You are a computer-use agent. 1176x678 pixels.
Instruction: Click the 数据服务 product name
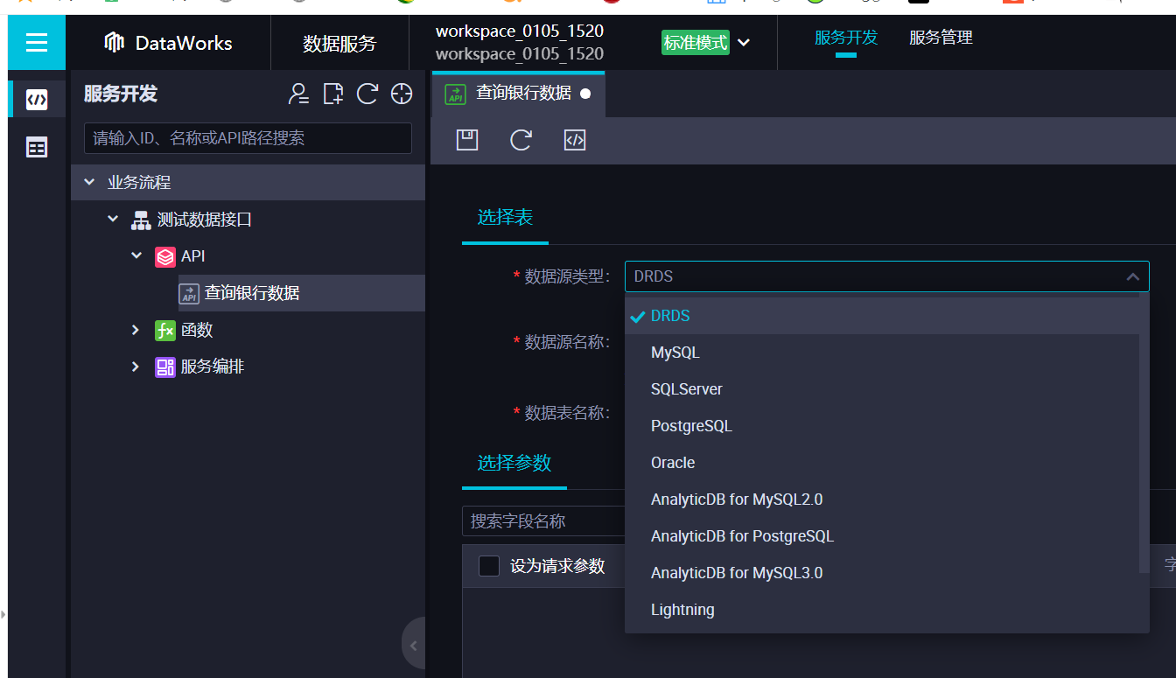339,43
